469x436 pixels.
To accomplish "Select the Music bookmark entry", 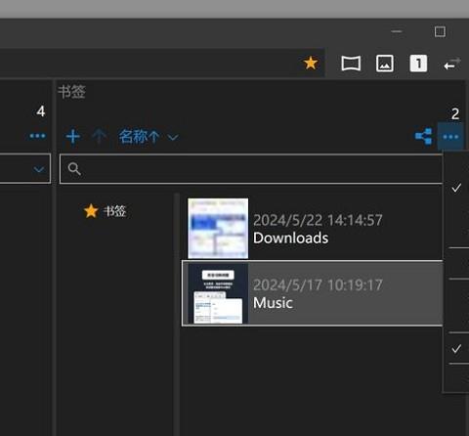I will coord(312,293).
